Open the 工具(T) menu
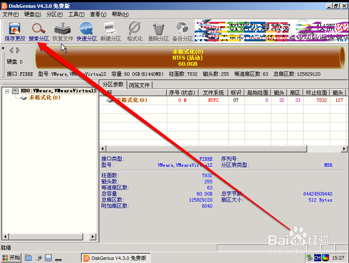349x263 pixels. [76, 14]
